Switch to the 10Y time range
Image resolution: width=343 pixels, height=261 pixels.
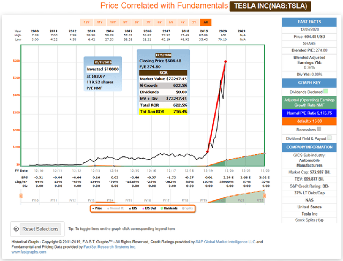click(x=113, y=22)
